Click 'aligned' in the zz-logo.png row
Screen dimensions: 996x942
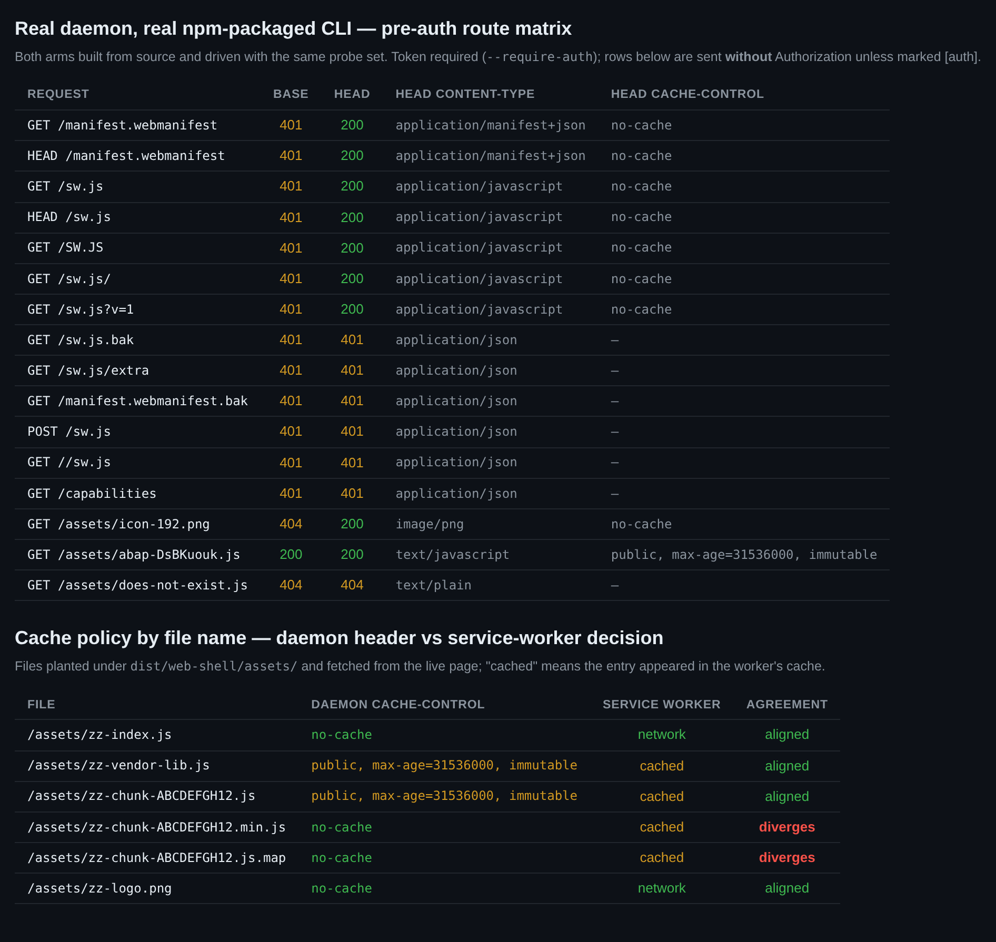pos(786,888)
